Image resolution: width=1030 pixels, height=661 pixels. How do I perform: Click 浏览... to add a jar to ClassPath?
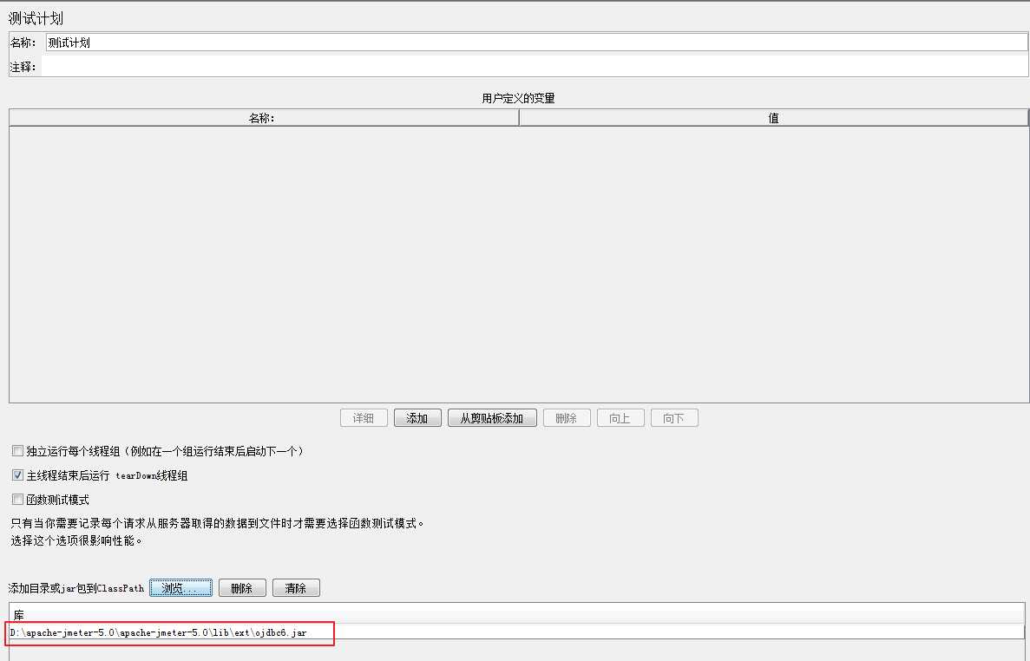click(180, 588)
